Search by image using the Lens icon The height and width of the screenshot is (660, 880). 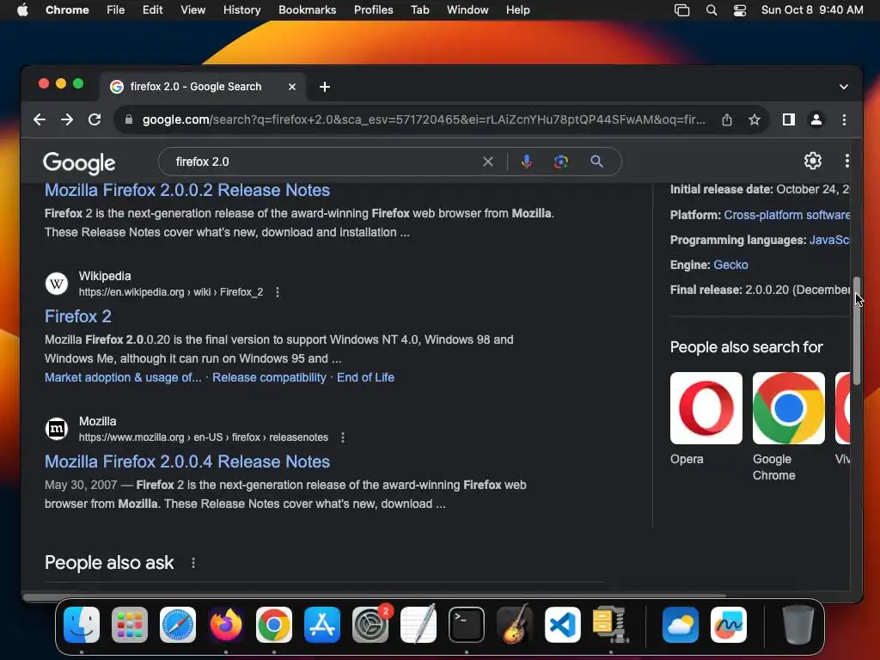click(560, 162)
